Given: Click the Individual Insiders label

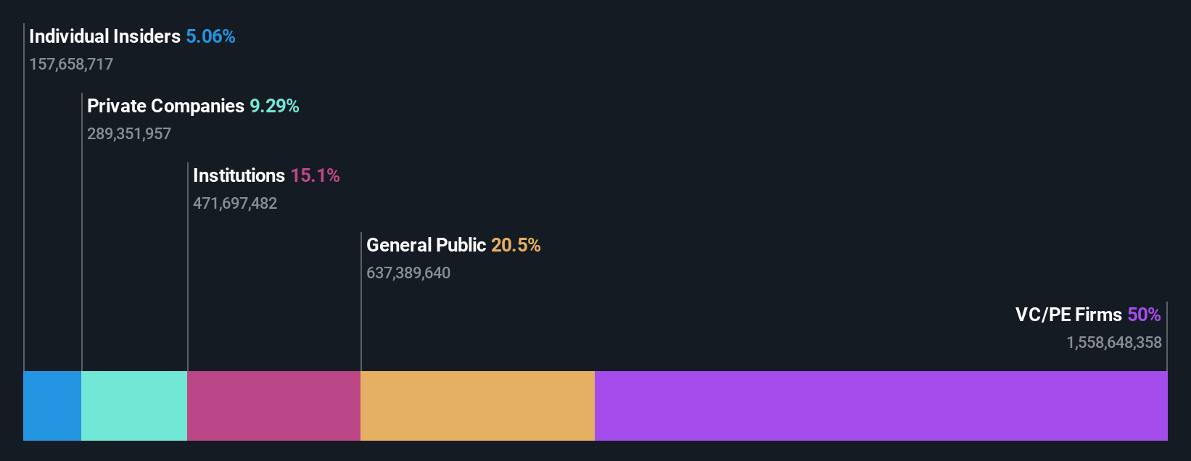Looking at the screenshot, I should [x=104, y=36].
